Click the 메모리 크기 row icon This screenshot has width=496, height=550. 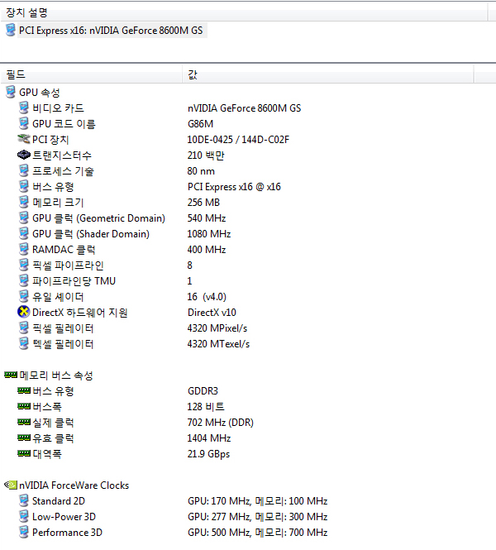24,202
